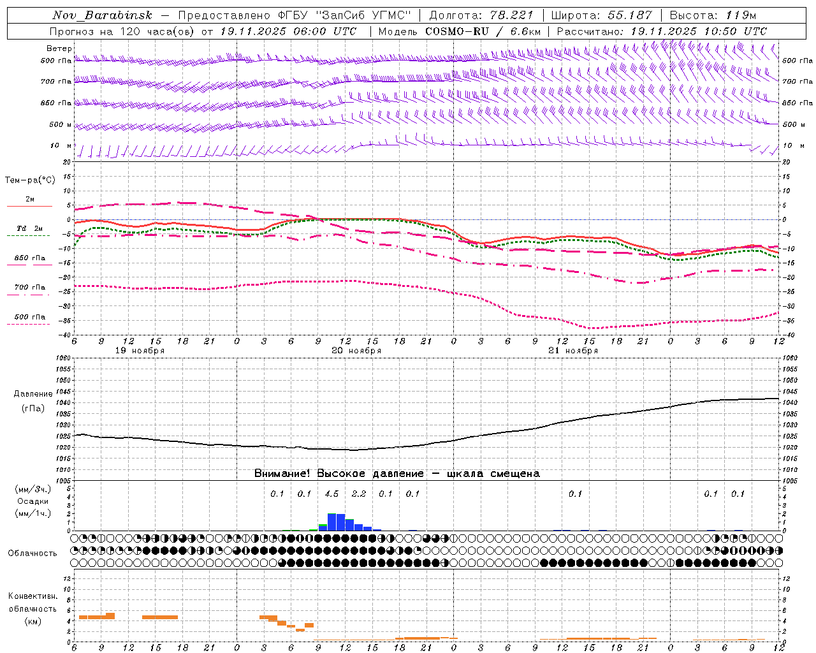Click the (мм/3ч.) unit label

click(33, 490)
